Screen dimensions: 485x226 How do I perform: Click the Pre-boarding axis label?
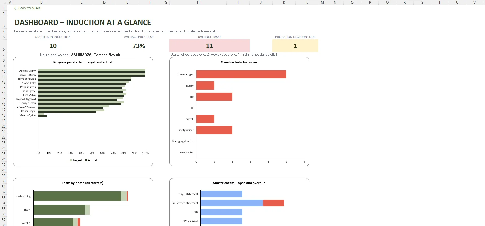23,196
